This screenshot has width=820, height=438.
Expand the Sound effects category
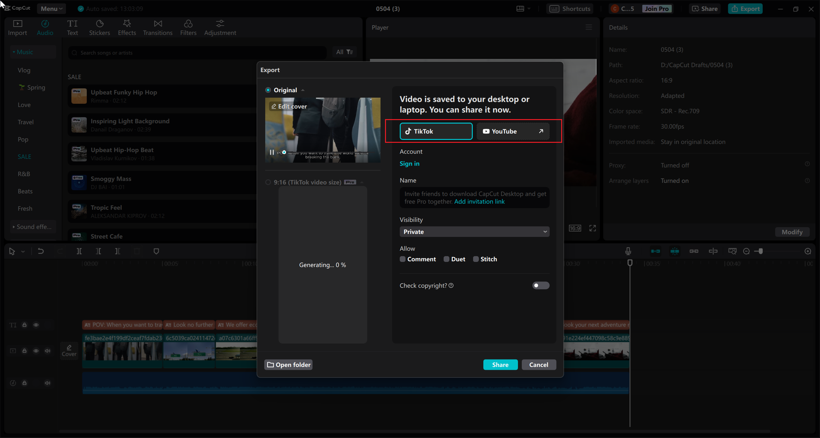[33, 227]
